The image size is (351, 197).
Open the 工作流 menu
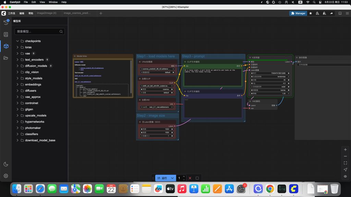pos(12,13)
